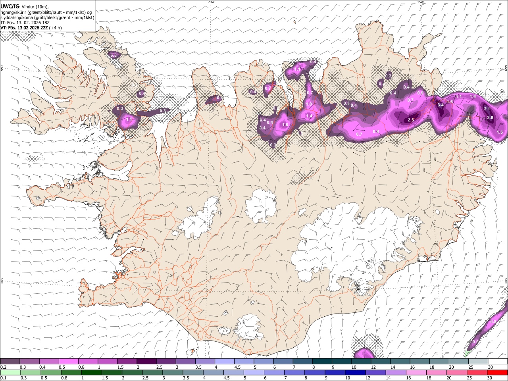Viewport: 508px width, 381px height.
Task: Select upper legend swatch starting at 0.2
Action: pyautogui.click(x=10, y=361)
